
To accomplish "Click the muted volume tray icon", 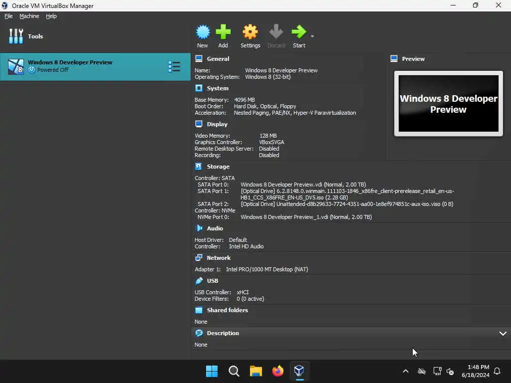I will coord(450,371).
